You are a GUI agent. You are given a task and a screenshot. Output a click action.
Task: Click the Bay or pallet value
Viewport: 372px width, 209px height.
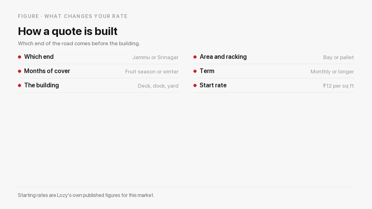339,57
